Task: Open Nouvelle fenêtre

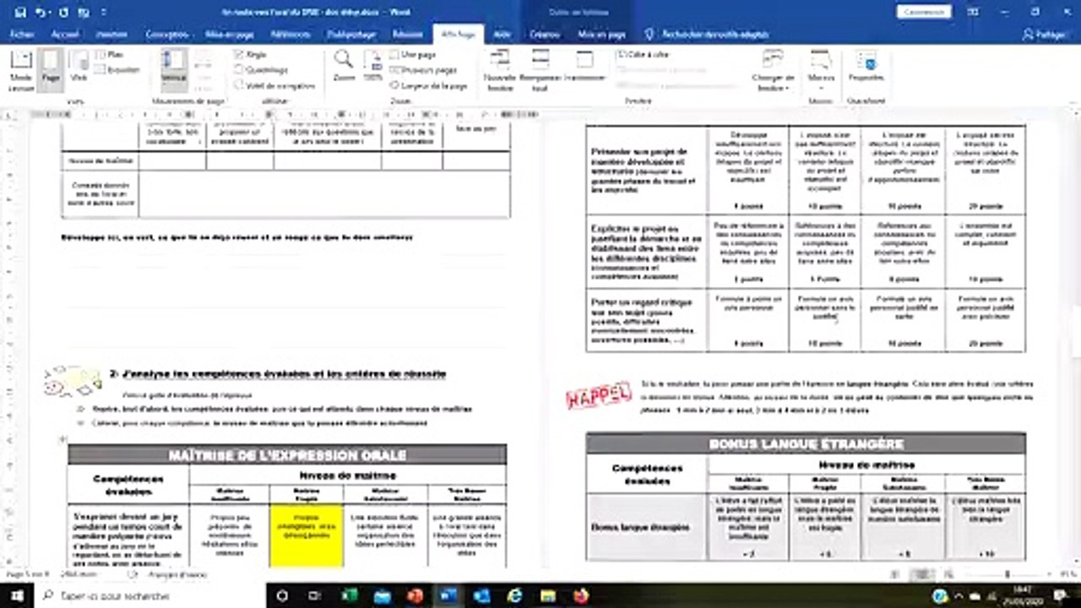Action: tap(500, 69)
